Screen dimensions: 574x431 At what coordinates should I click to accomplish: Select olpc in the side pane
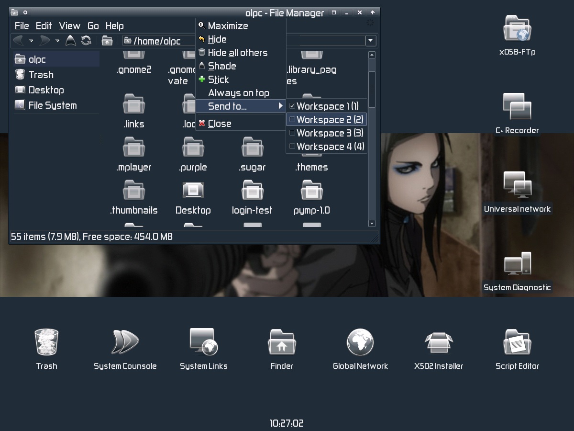point(56,59)
